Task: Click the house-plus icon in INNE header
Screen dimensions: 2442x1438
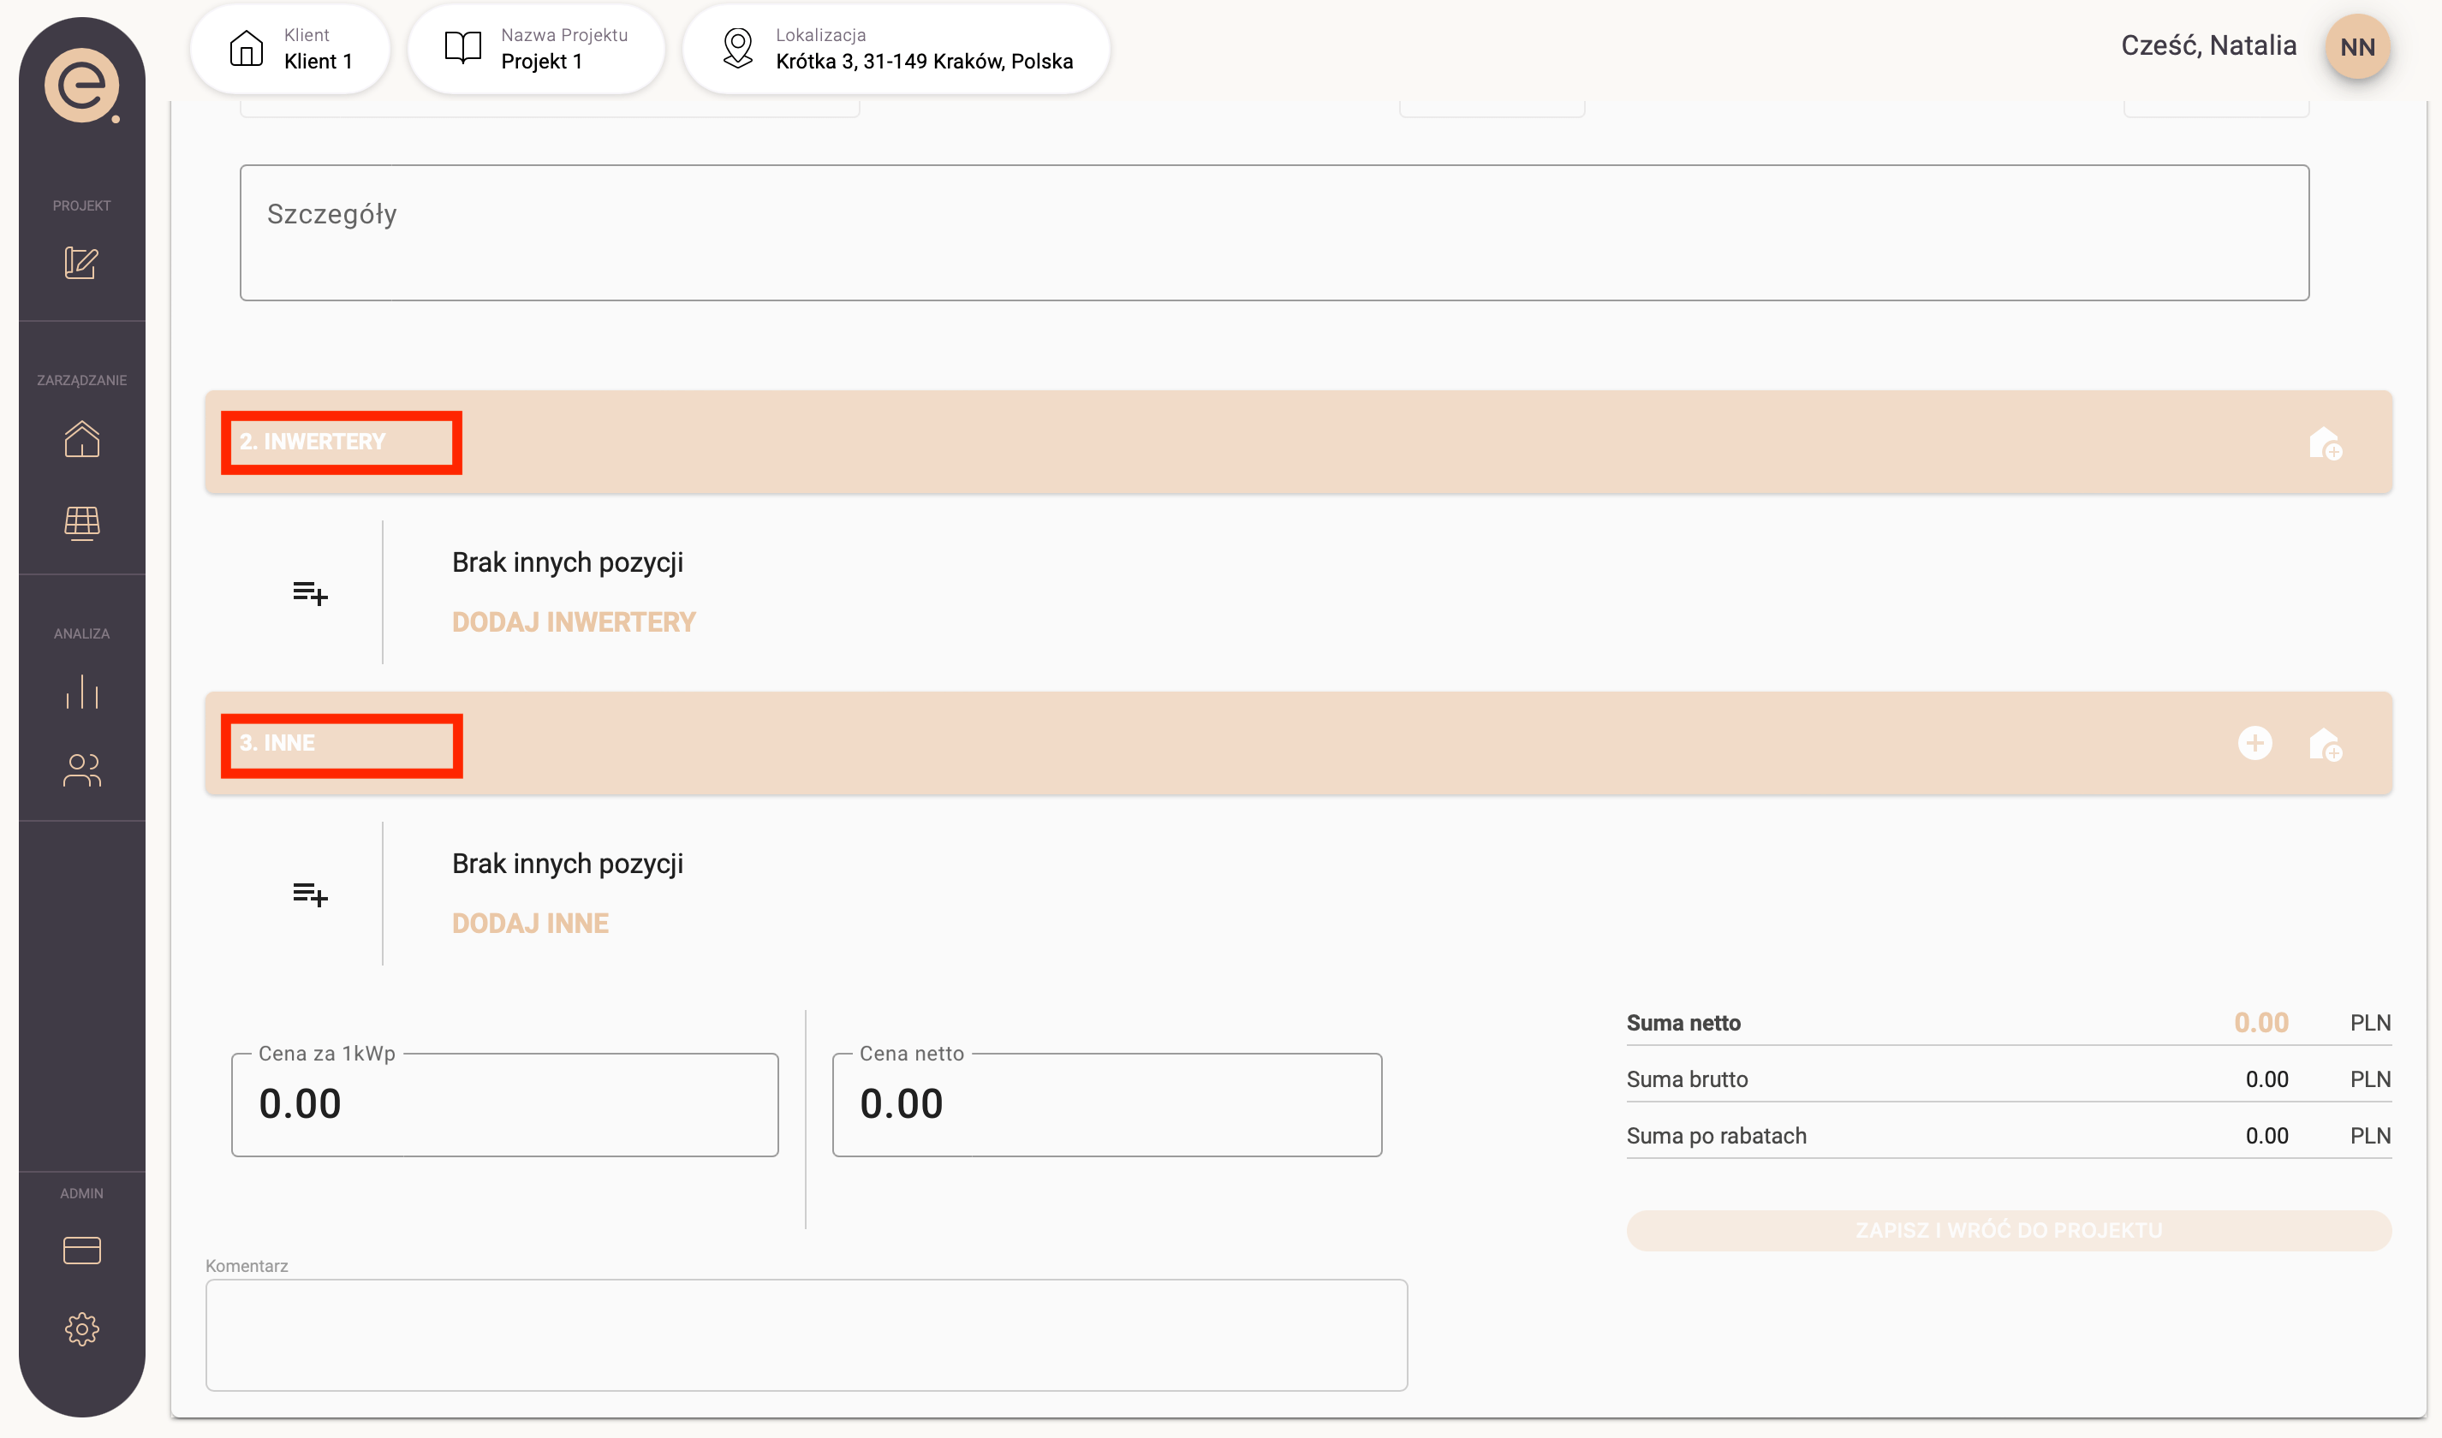Action: [2325, 744]
